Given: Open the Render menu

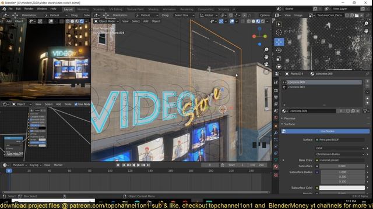Looking at the screenshot, I should pos(29,9).
